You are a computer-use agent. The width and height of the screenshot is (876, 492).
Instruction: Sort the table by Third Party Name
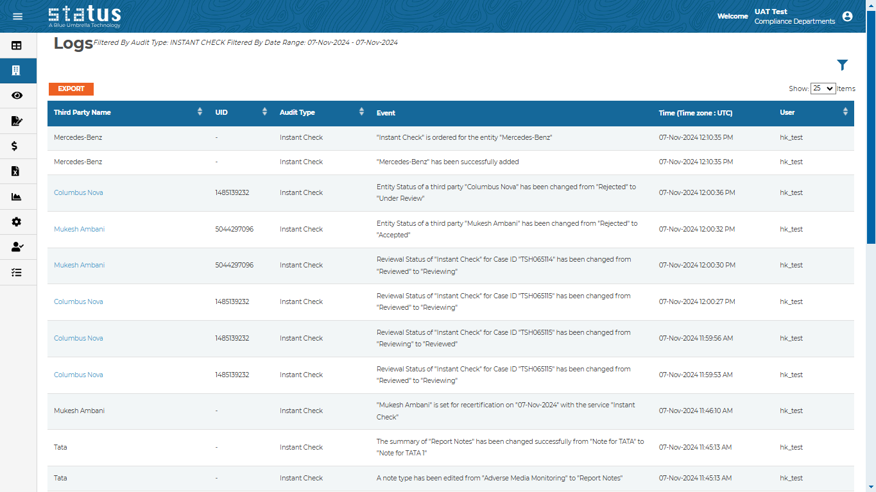point(200,112)
